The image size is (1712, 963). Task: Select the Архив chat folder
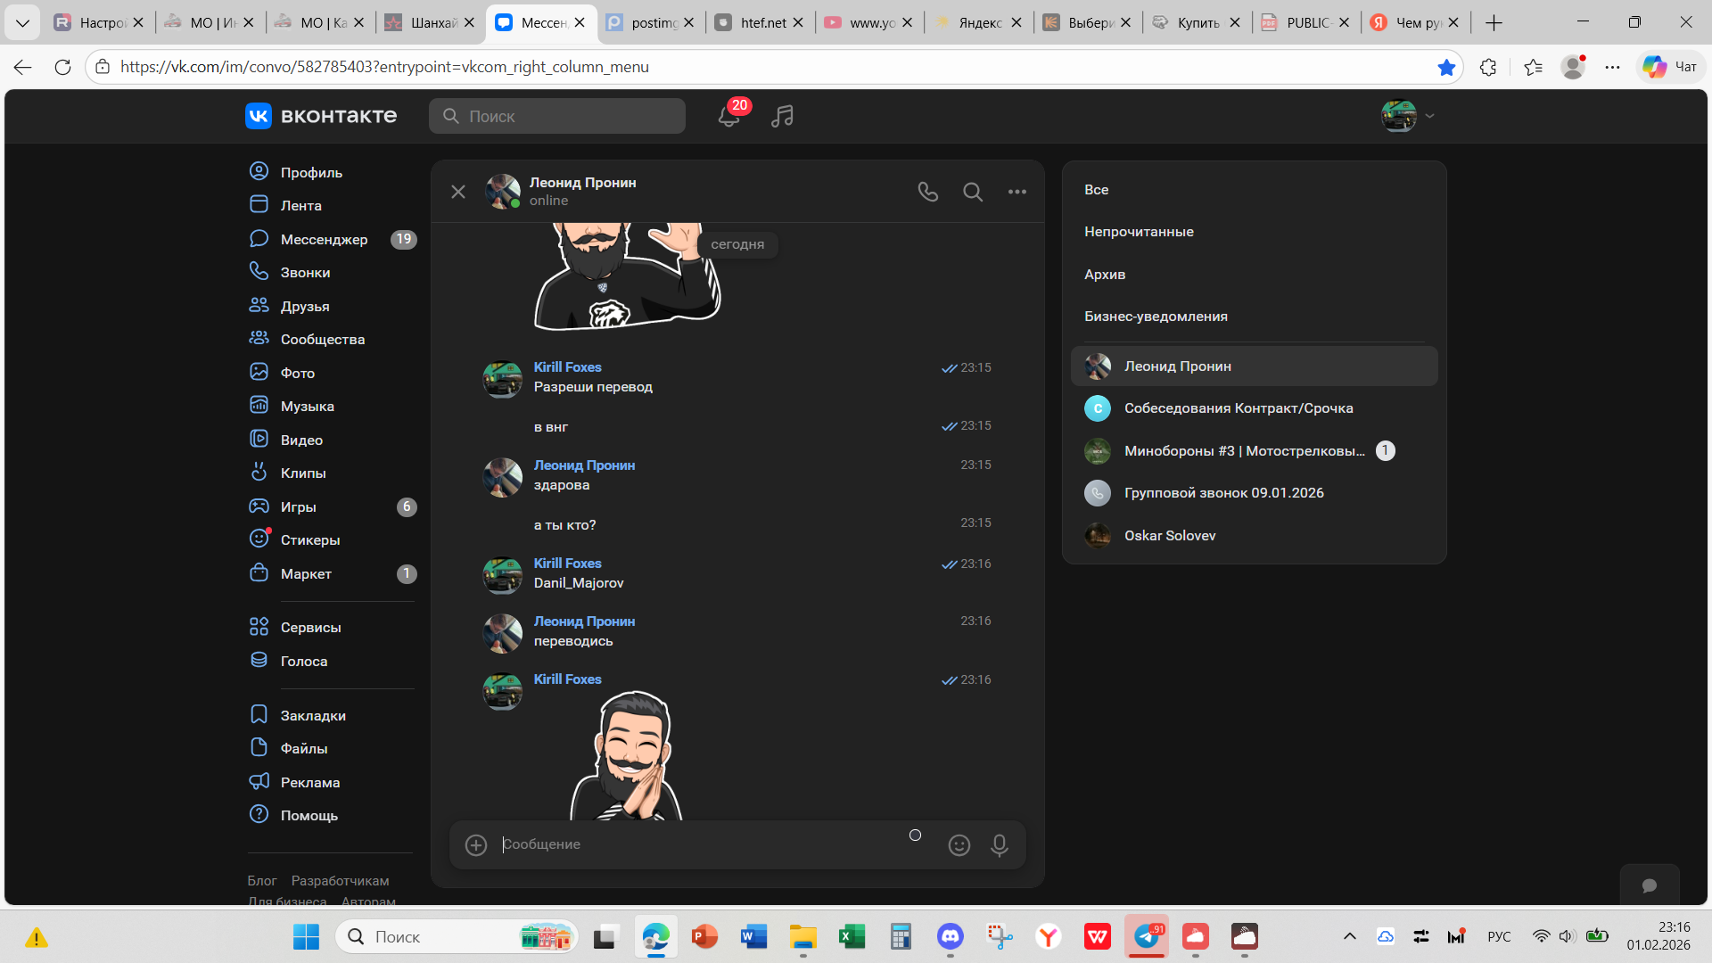point(1105,275)
